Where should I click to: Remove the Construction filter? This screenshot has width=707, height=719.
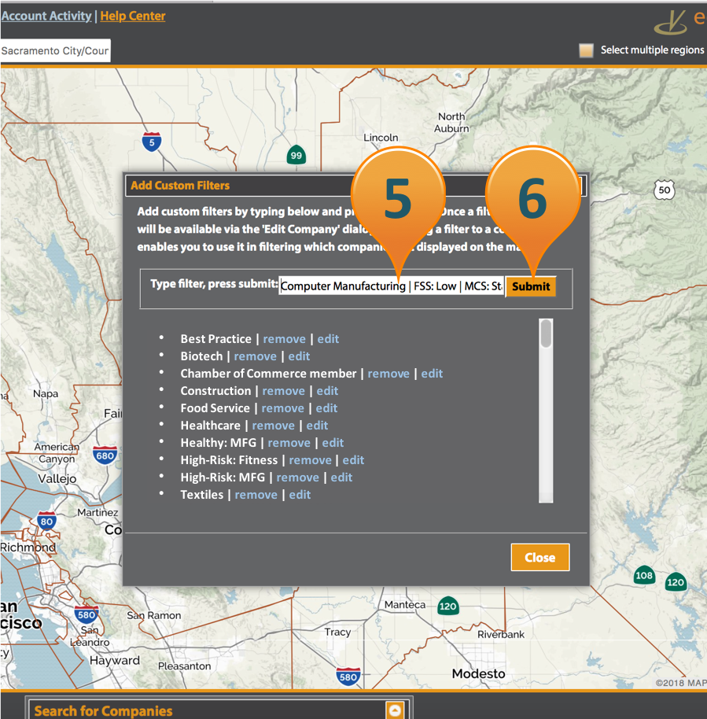[x=283, y=391]
